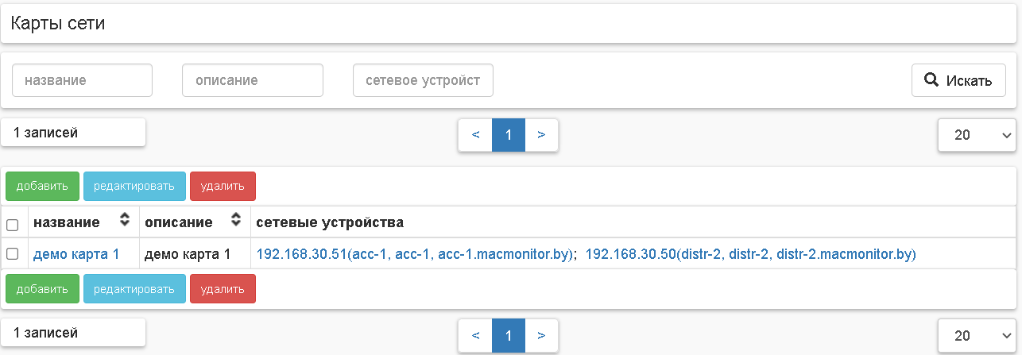This screenshot has height=355, width=1022.
Task: Sort by название column arrows
Action: tap(124, 222)
